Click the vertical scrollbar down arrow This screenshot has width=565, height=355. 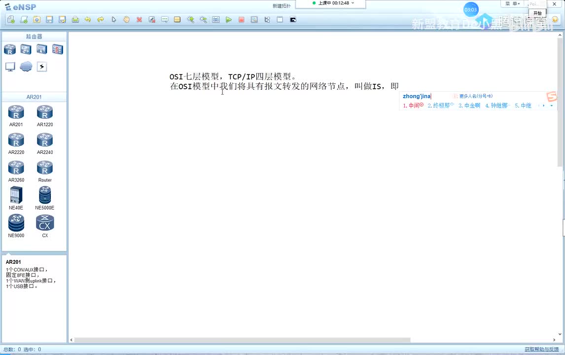pyautogui.click(x=560, y=334)
